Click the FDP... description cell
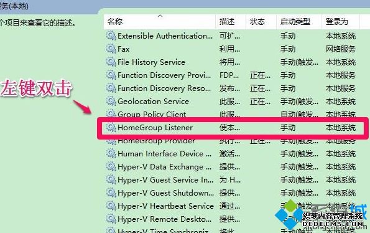 pyautogui.click(x=229, y=75)
